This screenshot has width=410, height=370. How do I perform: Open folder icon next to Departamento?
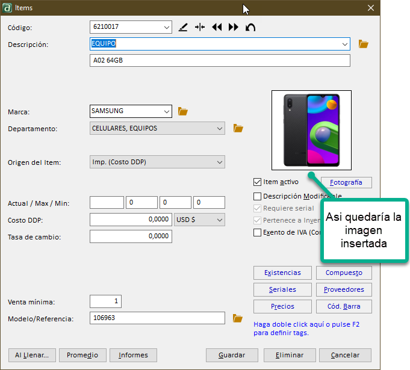238,128
